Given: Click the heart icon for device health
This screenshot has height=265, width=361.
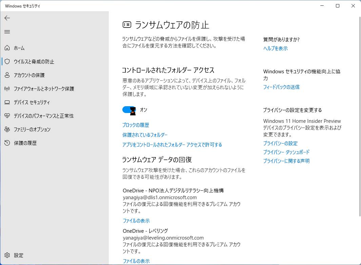Looking at the screenshot, I should pos(7,116).
